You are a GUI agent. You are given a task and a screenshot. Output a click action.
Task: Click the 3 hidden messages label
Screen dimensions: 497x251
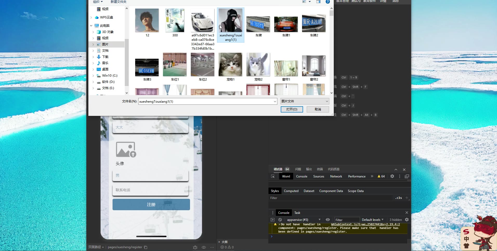[396, 220]
